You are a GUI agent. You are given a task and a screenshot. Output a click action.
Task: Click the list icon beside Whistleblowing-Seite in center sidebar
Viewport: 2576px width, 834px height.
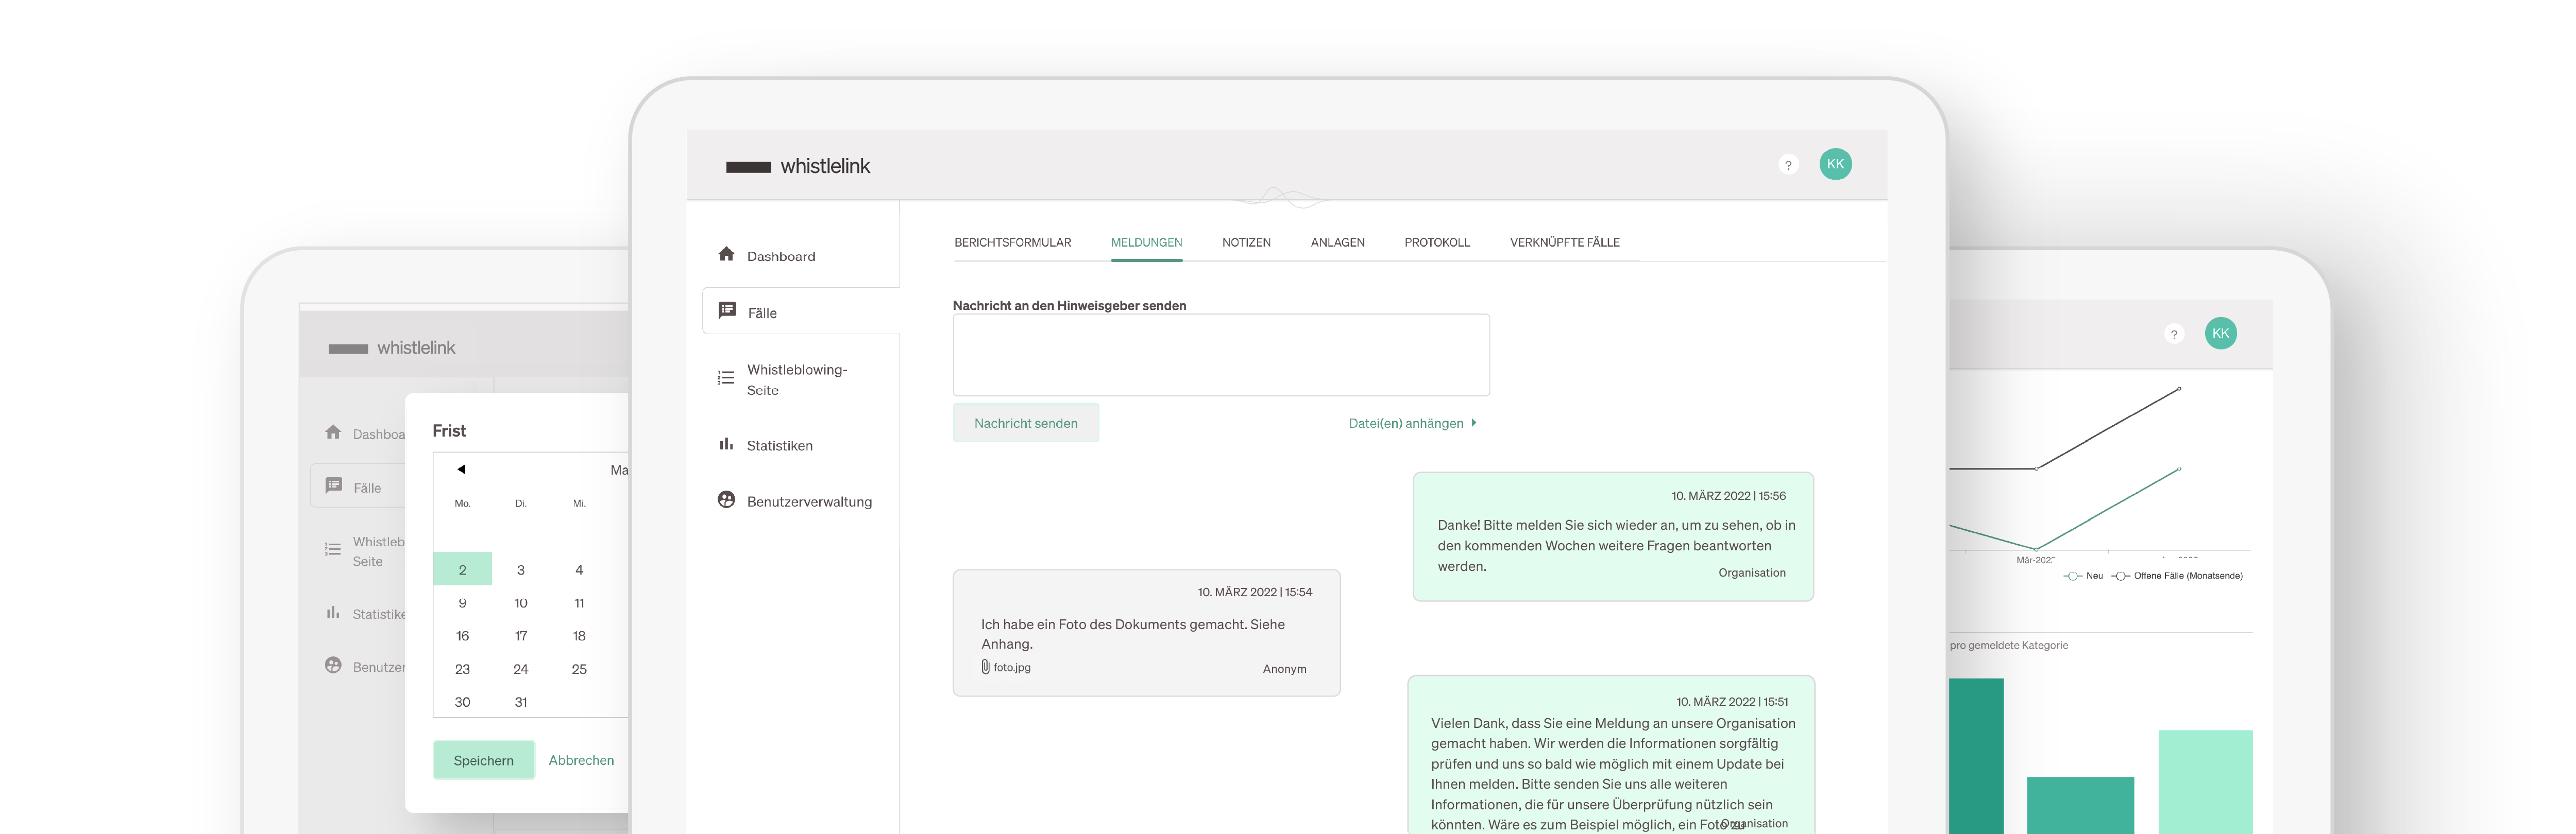pyautogui.click(x=726, y=377)
